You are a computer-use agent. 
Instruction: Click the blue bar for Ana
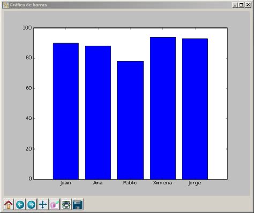pyautogui.click(x=98, y=112)
